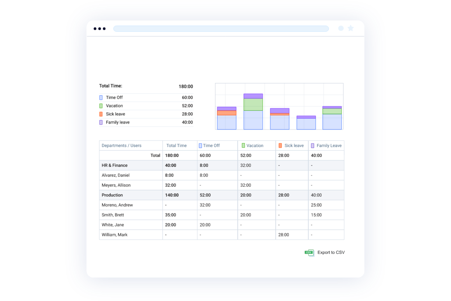Click the Family leave 40:00 summary value

[187, 122]
